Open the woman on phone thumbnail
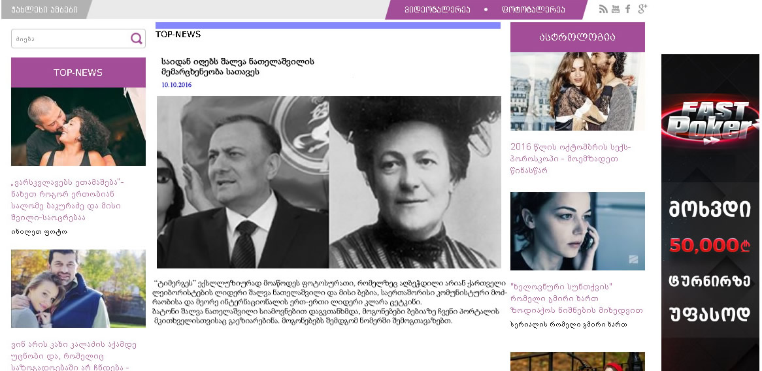 coord(577,231)
